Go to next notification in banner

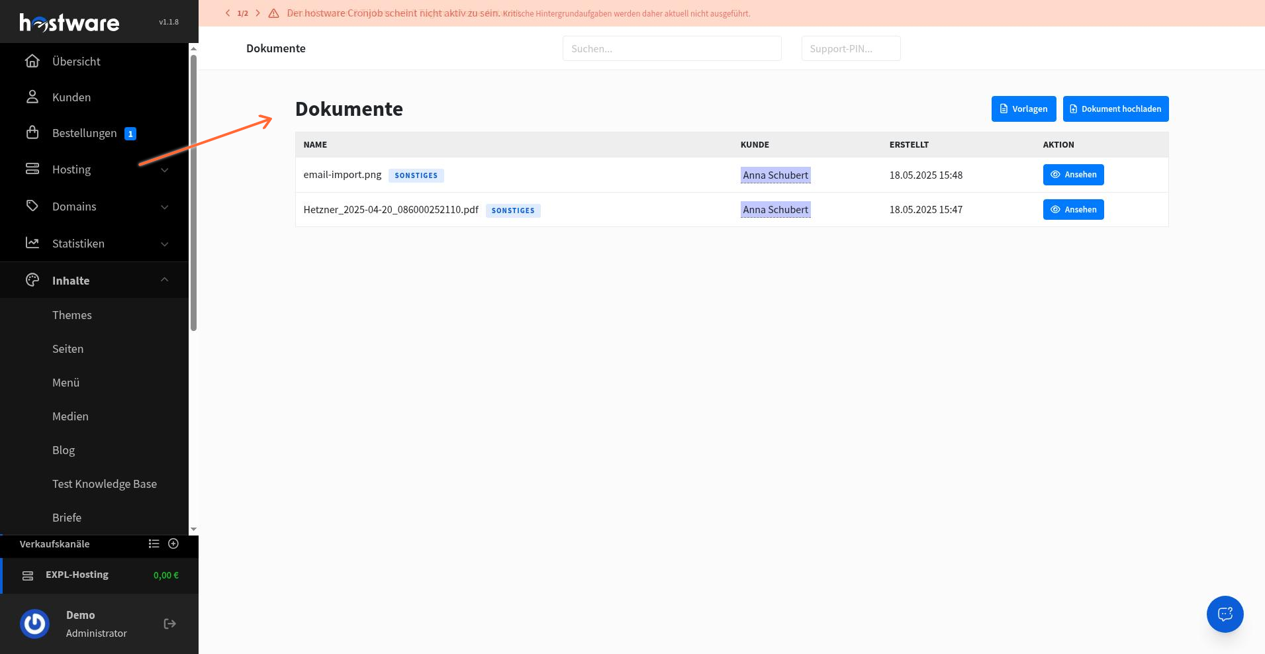pyautogui.click(x=258, y=13)
